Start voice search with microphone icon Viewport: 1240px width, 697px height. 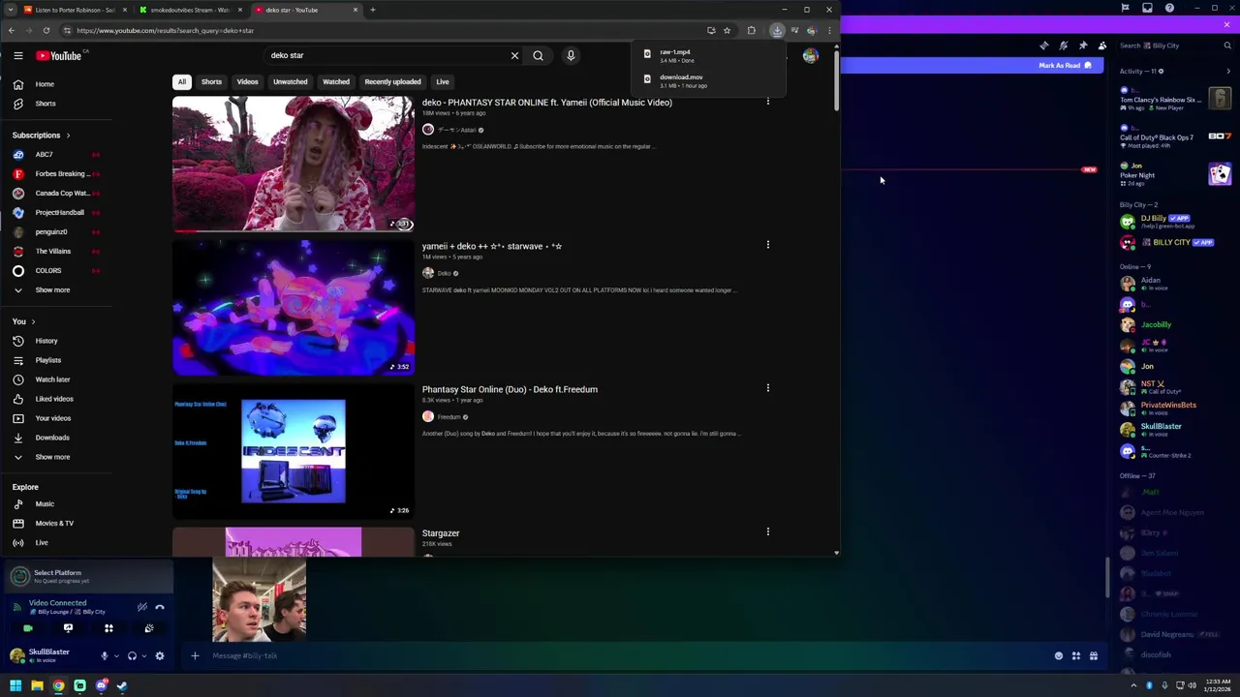571,55
